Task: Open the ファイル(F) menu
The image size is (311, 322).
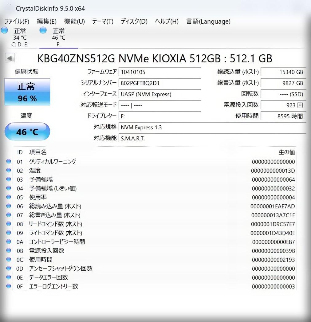Action: (17, 22)
